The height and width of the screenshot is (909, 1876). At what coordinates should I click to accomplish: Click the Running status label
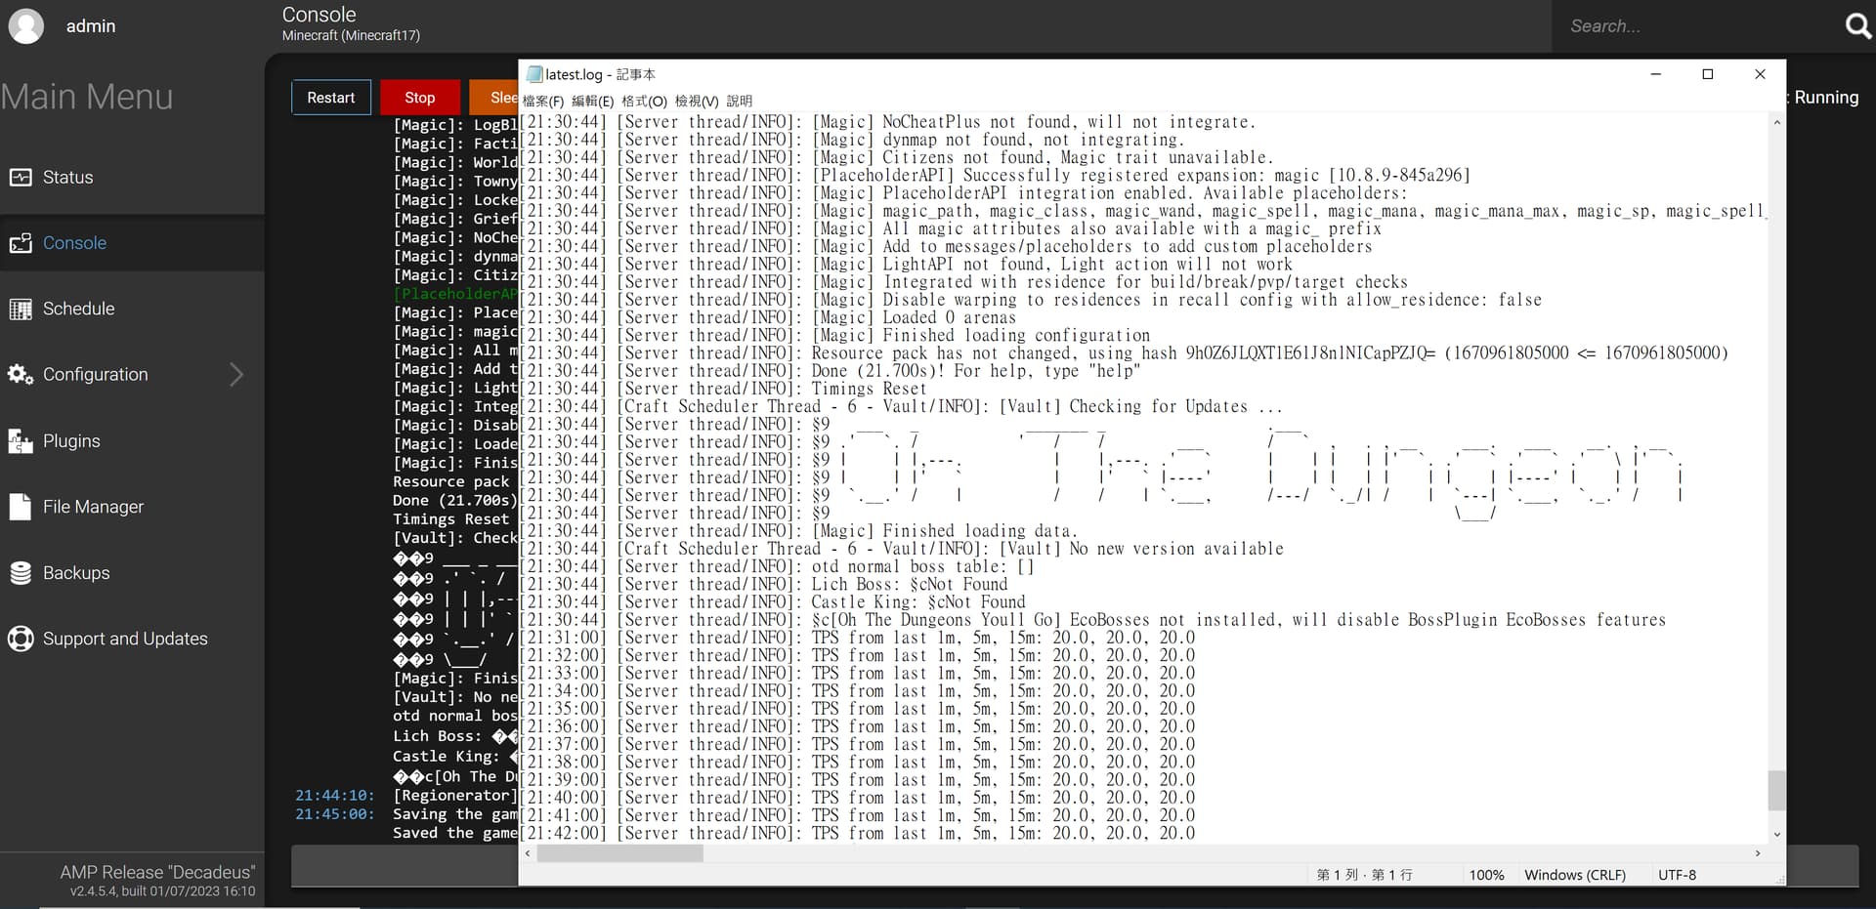1826,98
